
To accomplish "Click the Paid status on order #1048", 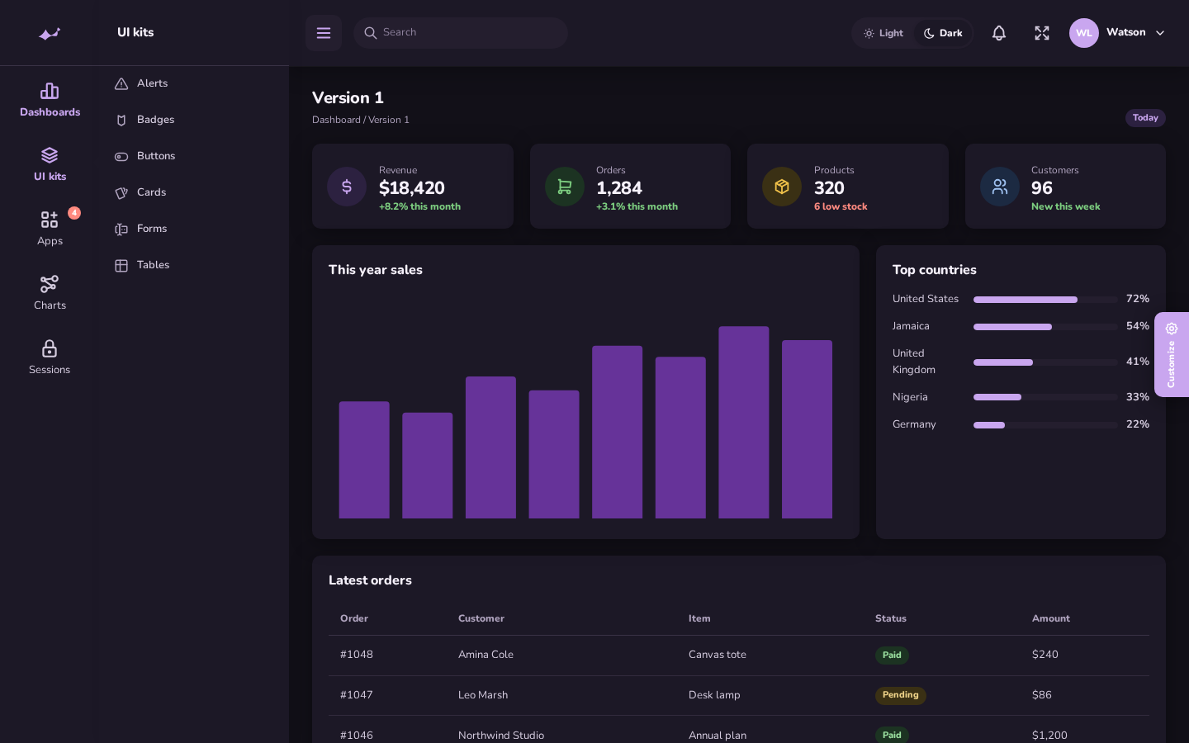I will point(892,655).
